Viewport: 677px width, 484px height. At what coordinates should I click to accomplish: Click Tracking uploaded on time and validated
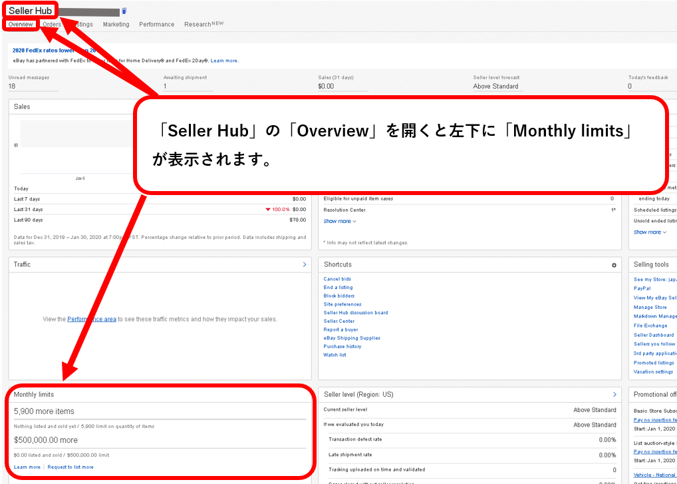[x=377, y=469]
